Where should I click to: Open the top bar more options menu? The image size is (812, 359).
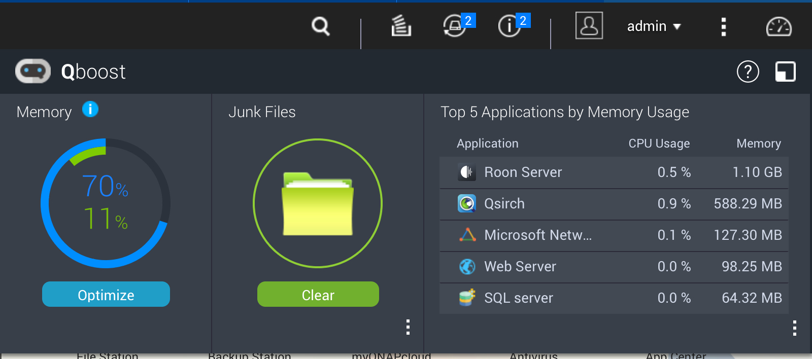[724, 27]
